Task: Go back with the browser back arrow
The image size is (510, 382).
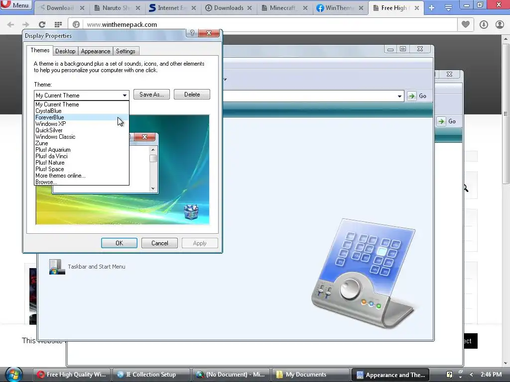Action: 10,25
